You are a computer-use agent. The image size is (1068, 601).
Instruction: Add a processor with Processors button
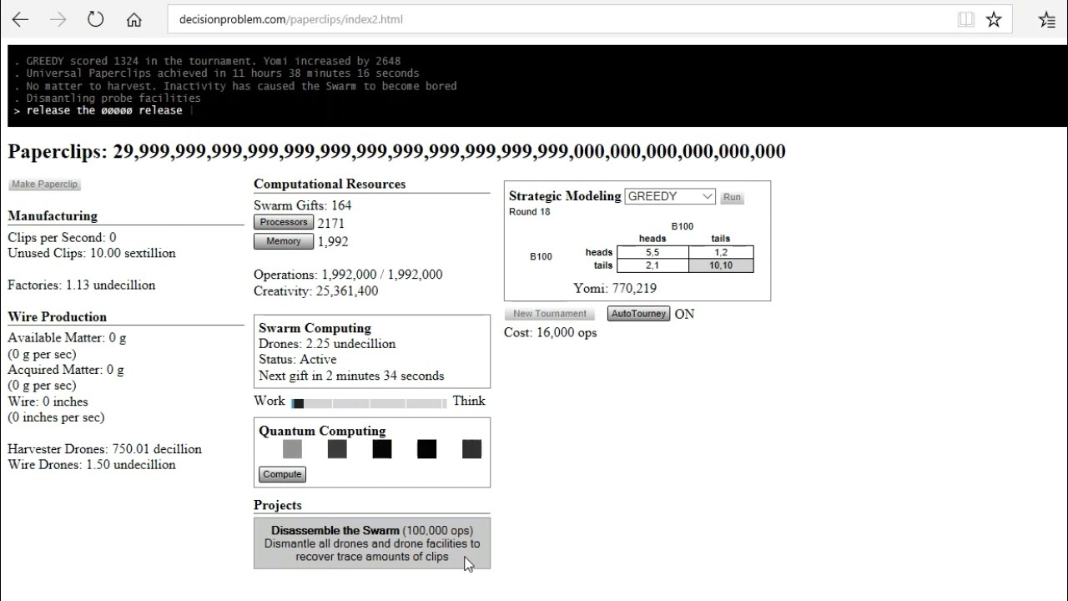(x=284, y=222)
